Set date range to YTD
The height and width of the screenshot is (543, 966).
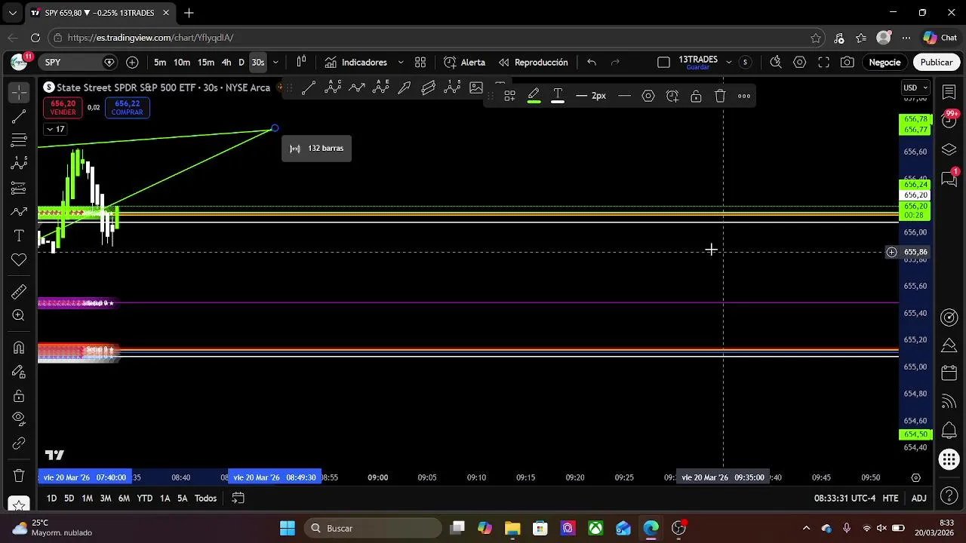click(x=145, y=498)
